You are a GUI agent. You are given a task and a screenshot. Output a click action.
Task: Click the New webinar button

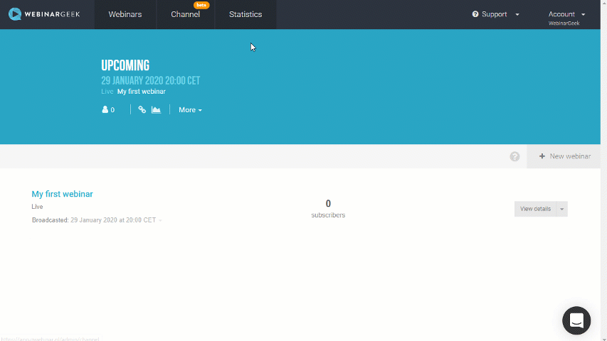click(x=564, y=156)
